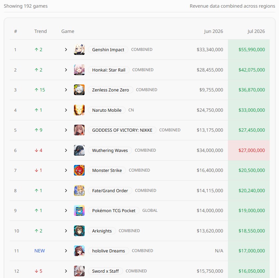Expand the hololive Dreams row chevron

pyautogui.click(x=66, y=251)
